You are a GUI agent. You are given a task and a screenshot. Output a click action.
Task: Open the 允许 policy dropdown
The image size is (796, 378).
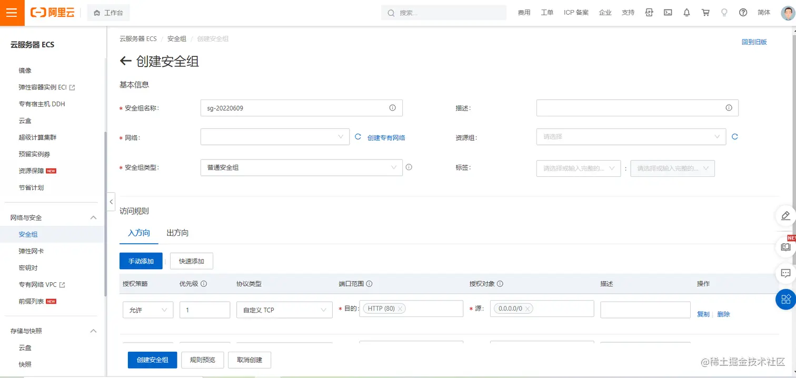pyautogui.click(x=148, y=310)
